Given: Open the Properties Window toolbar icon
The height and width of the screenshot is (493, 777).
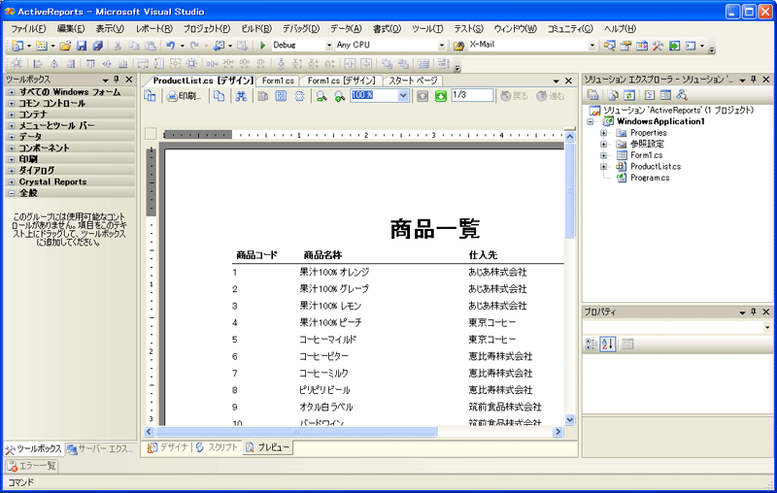Looking at the screenshot, I should click(625, 46).
